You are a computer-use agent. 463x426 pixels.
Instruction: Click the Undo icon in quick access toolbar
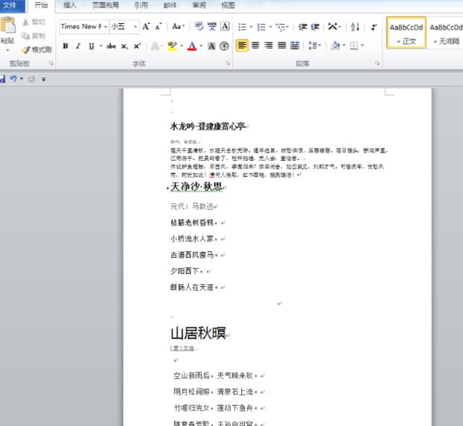click(x=13, y=78)
